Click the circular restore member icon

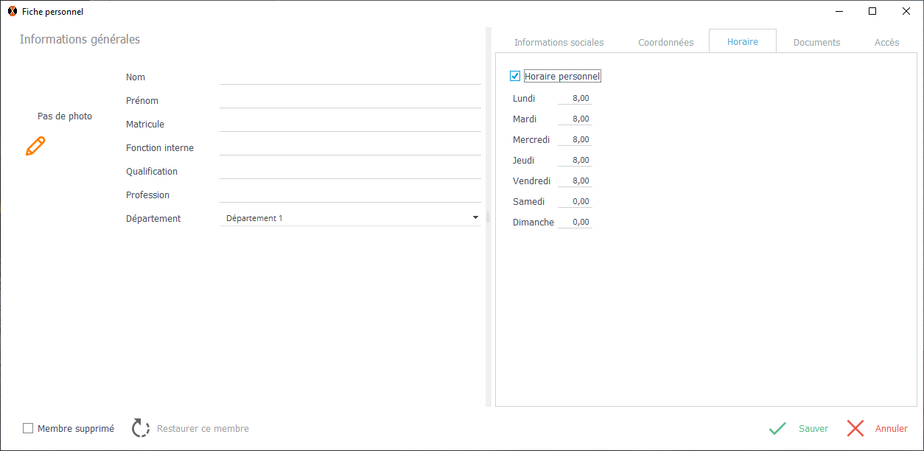click(141, 428)
